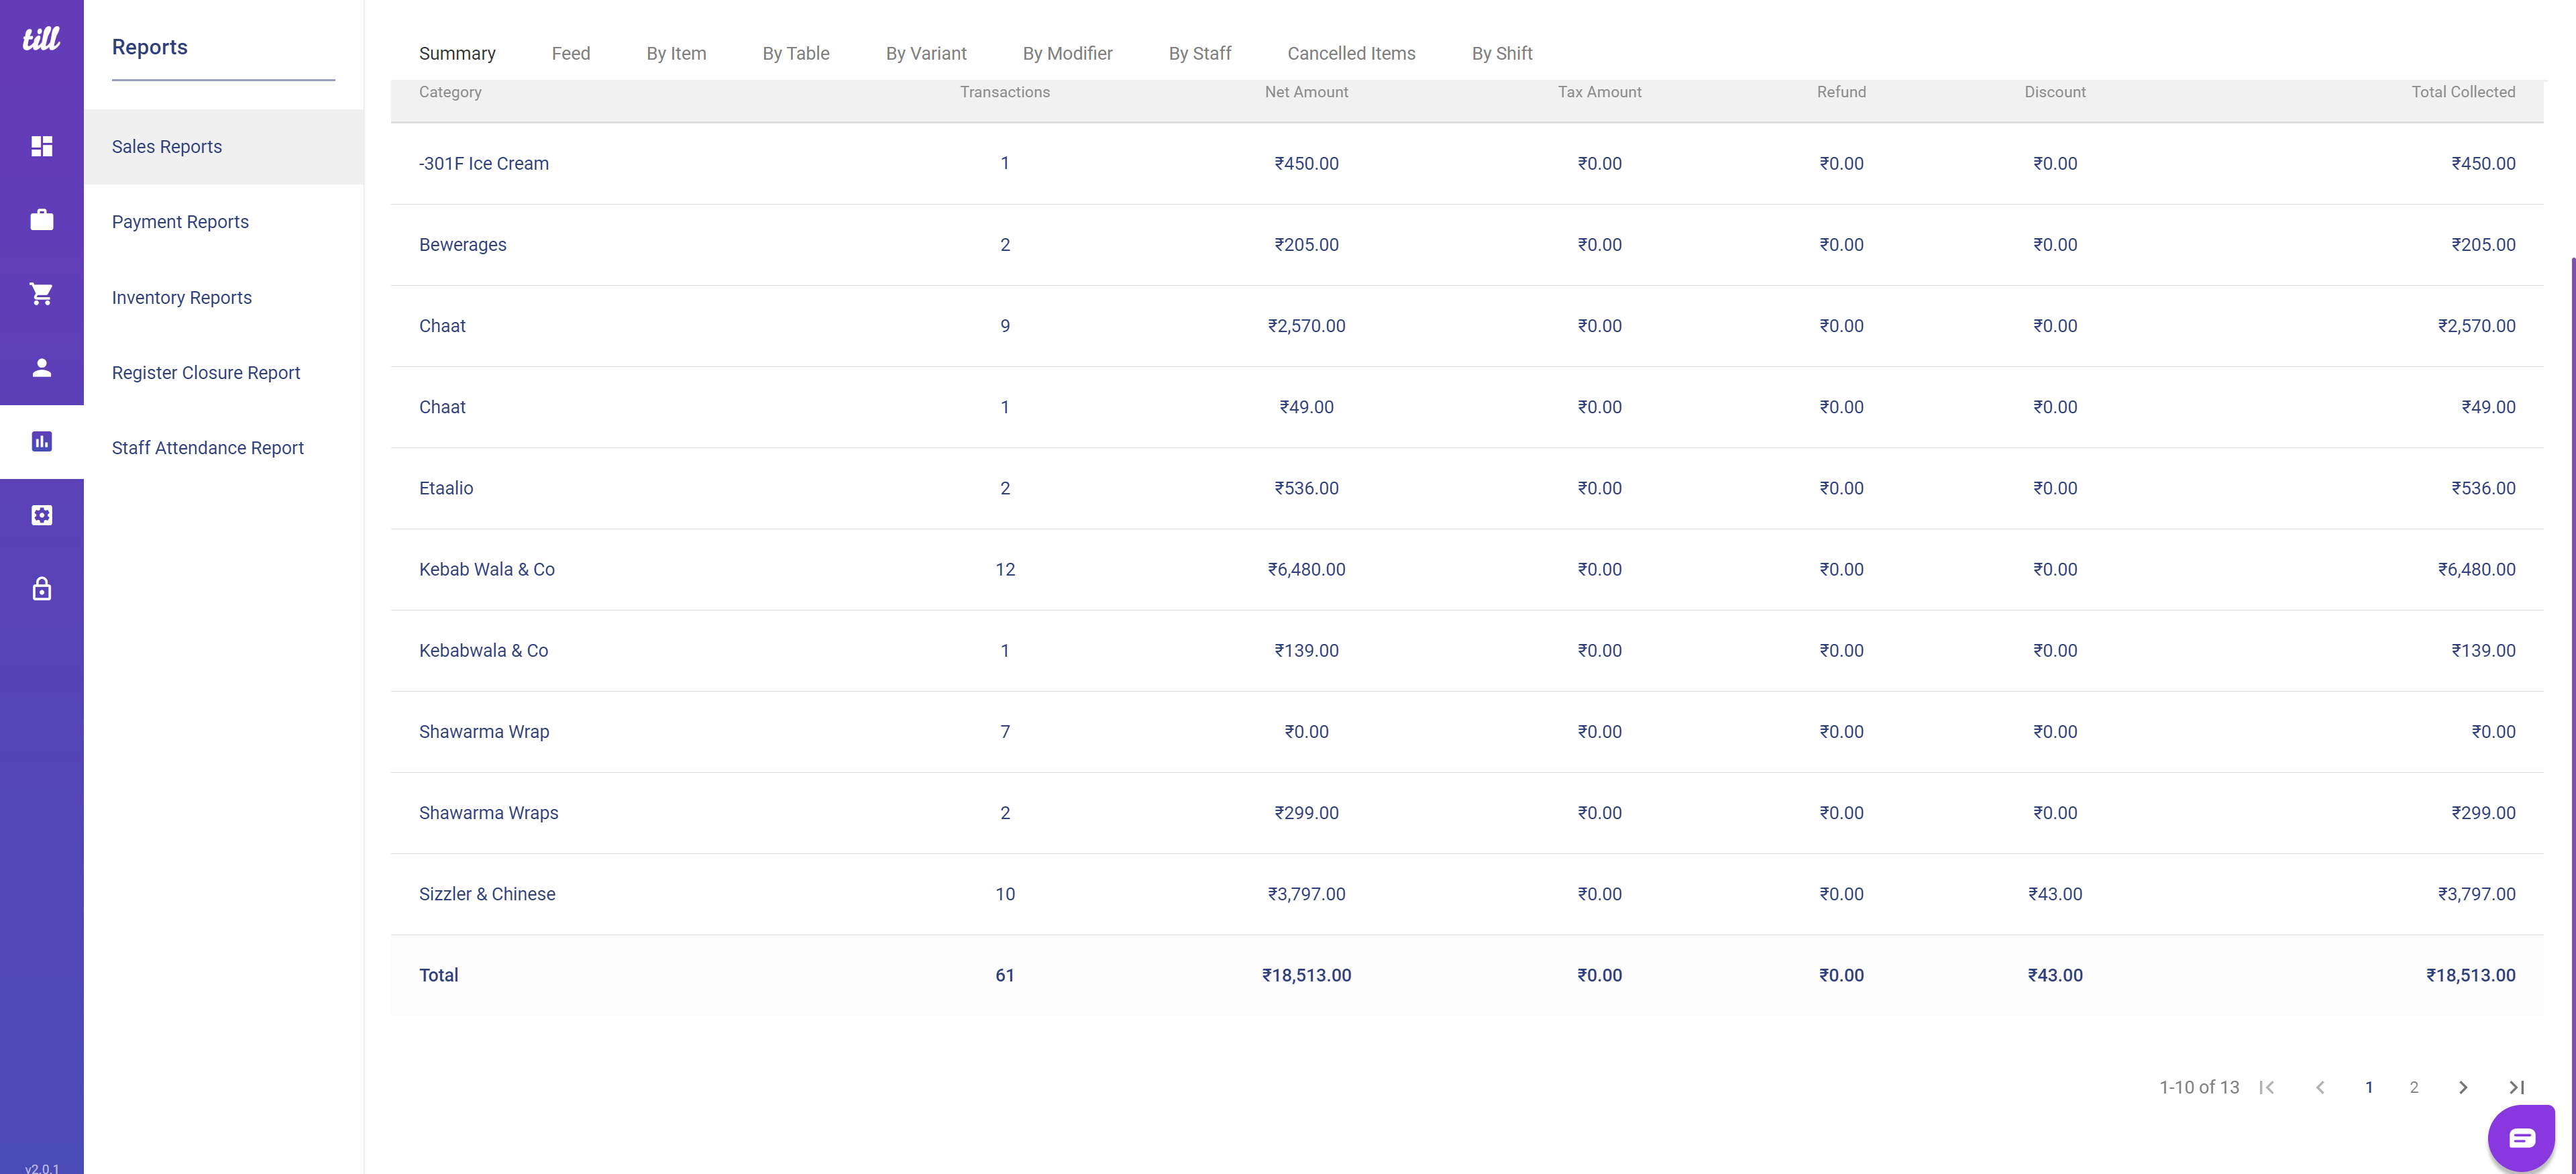Switch to the By Variant tab

[x=926, y=53]
